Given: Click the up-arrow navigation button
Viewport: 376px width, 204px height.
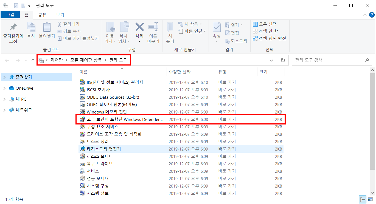Looking at the screenshot, I should tap(33, 60).
